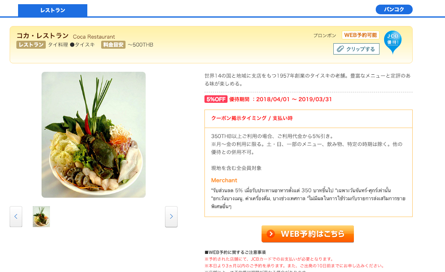Viewport: 445px width, 272px height.
Task: Click the バンコク city button
Action: pos(394,9)
